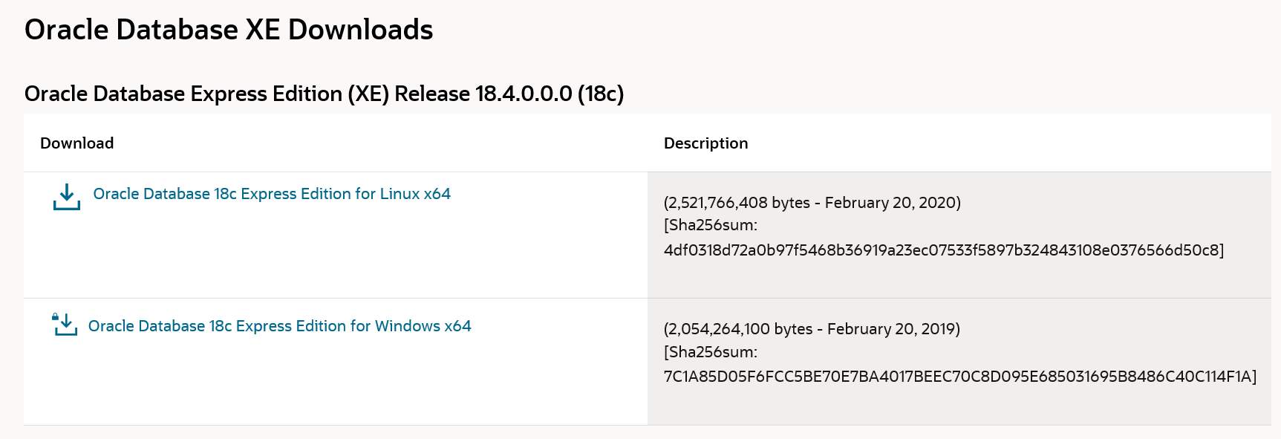
Task: Click the February 20, 2020 release date
Action: point(890,203)
